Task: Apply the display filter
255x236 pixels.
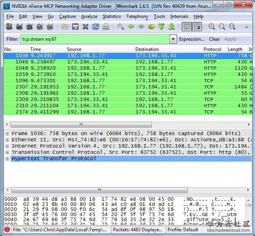Action: point(230,39)
